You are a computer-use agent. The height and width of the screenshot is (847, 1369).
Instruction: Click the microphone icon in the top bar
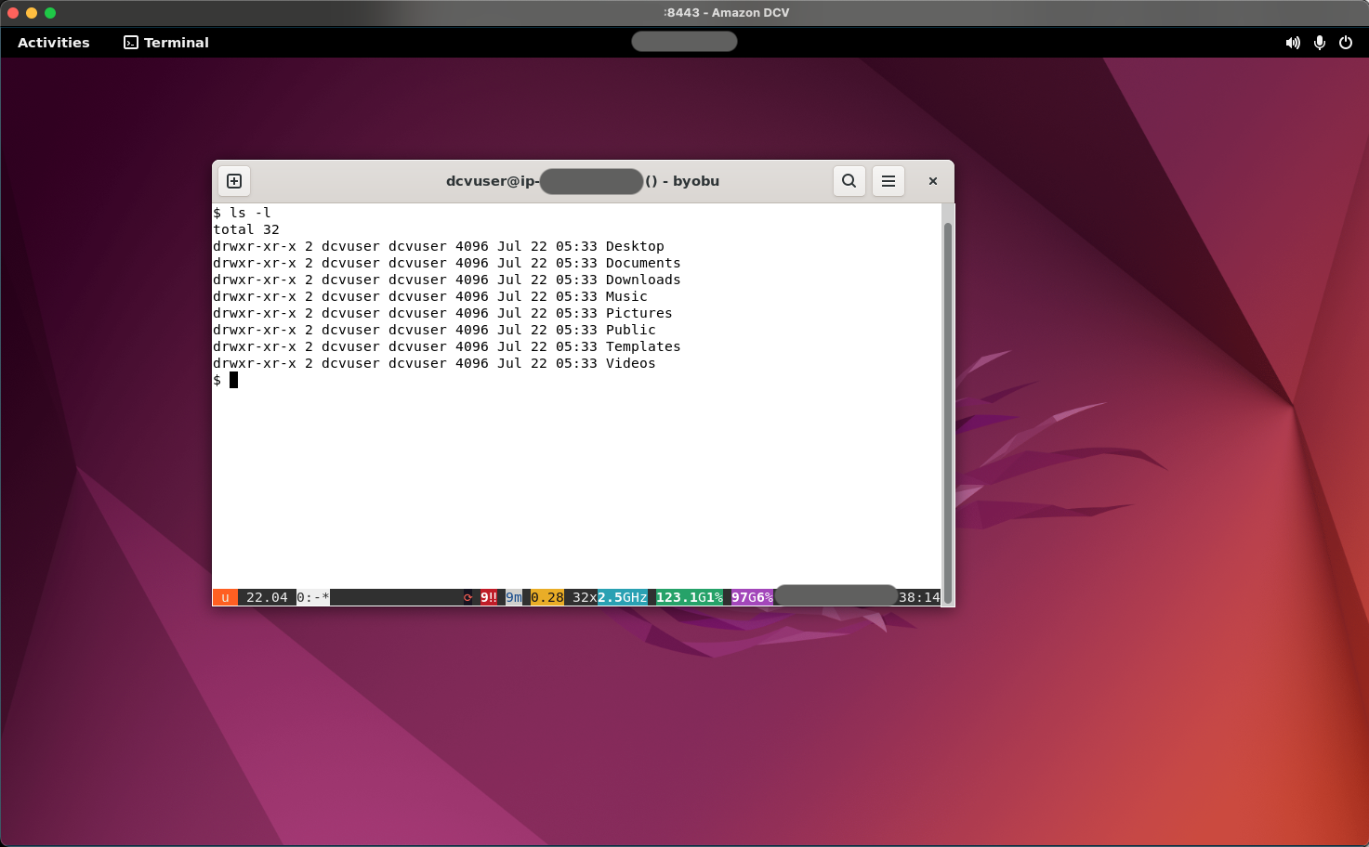click(1320, 43)
